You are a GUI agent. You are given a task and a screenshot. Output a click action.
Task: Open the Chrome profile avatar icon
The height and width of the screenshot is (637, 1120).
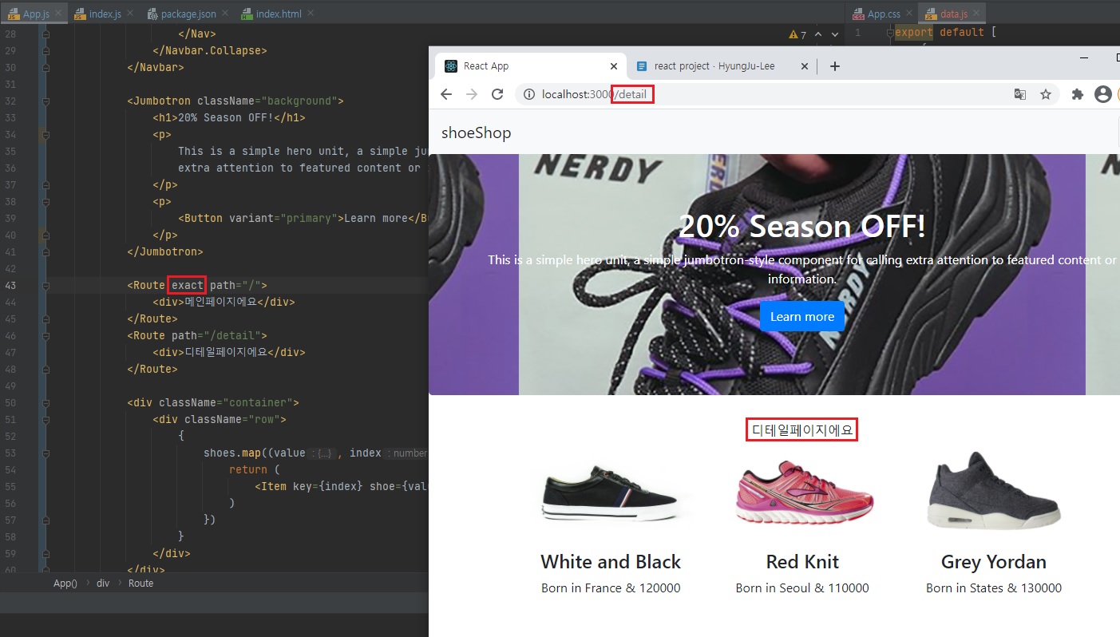pyautogui.click(x=1103, y=94)
